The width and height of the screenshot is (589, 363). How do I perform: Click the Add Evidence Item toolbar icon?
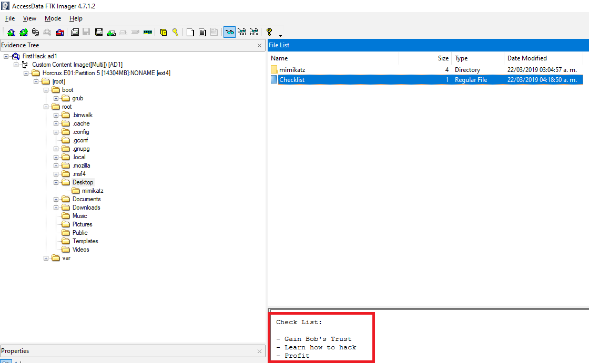(11, 32)
